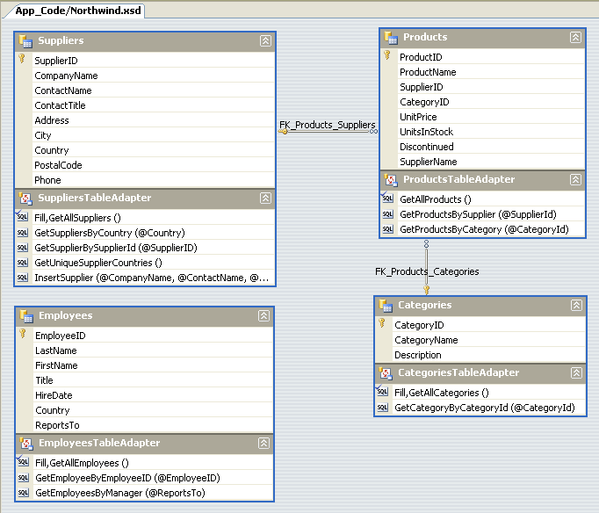Click SQL icon for InsertSupplier
599x513 pixels.
pos(22,277)
